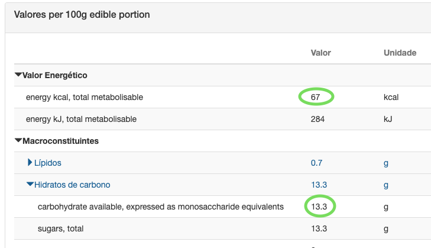Expand the Lípidos row arrow
This screenshot has width=431, height=248.
coord(30,163)
